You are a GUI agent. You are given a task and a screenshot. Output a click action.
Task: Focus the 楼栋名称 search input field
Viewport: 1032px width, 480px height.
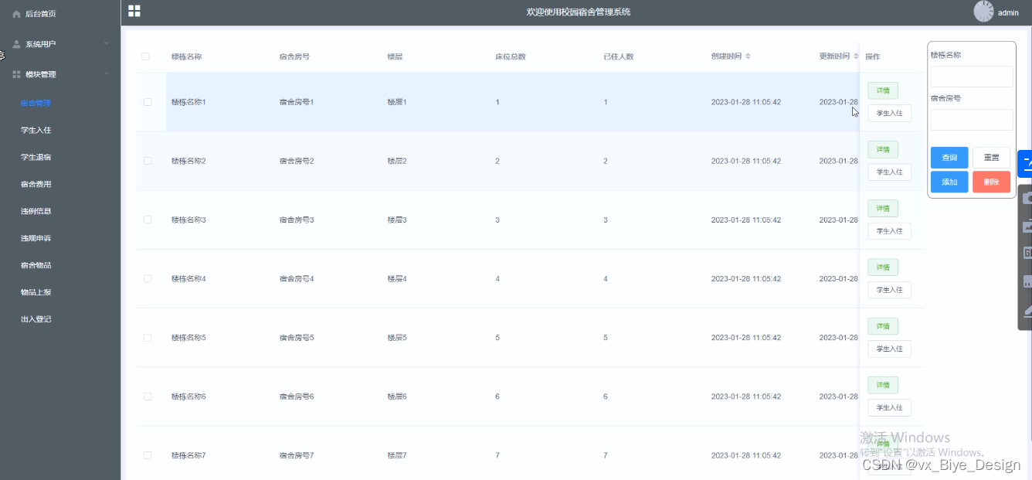coord(972,77)
